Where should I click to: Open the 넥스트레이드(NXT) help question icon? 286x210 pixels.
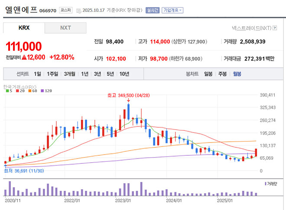275,28
